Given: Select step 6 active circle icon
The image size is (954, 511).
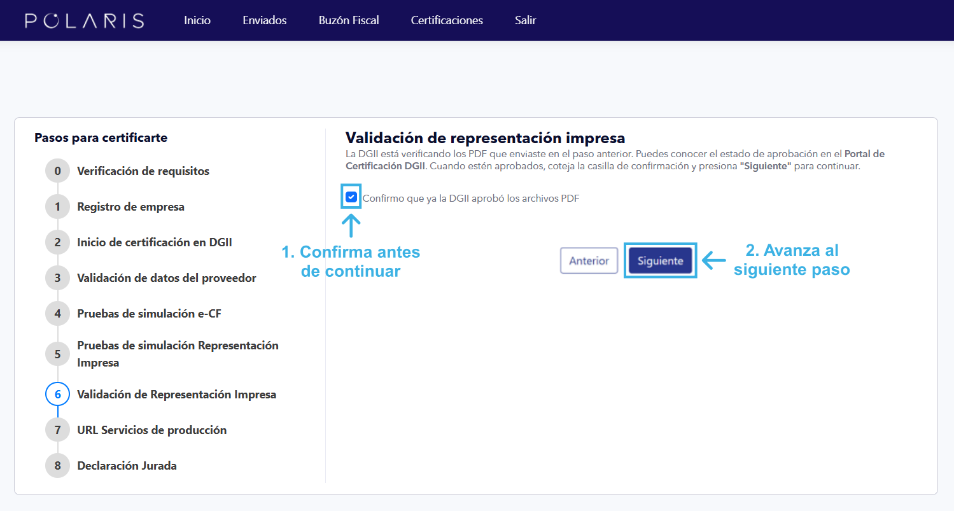Looking at the screenshot, I should (57, 395).
